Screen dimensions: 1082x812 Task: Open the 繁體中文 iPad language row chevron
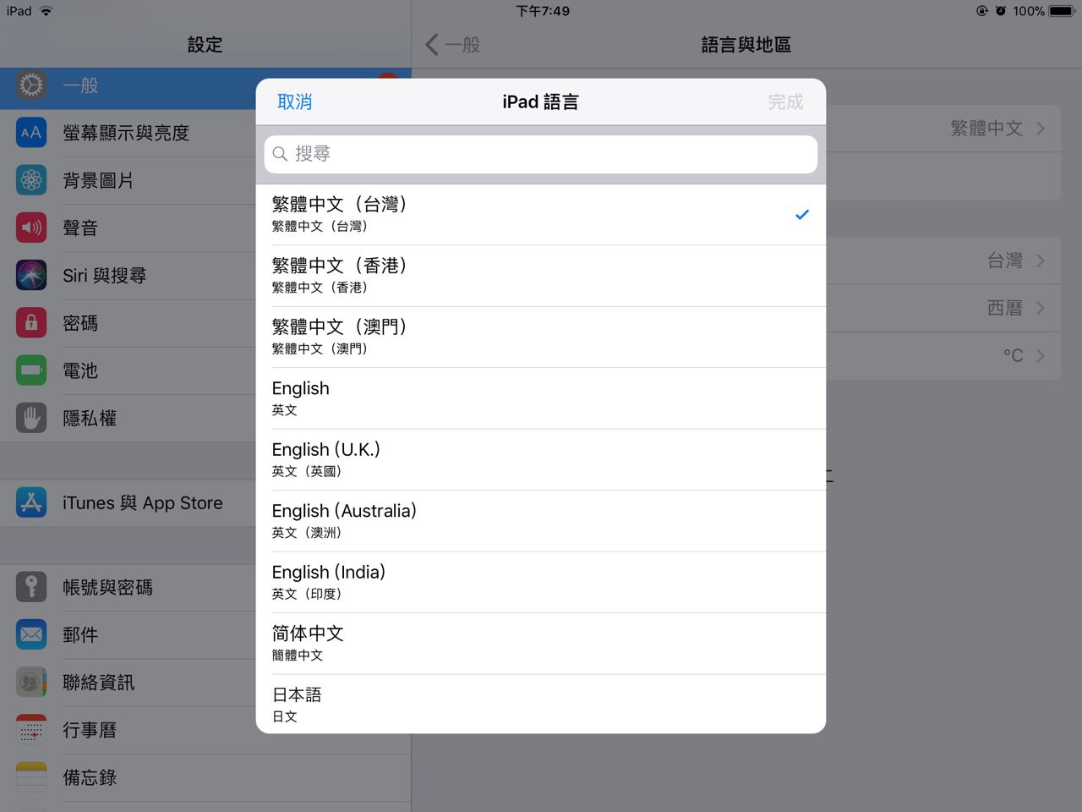click(1041, 129)
